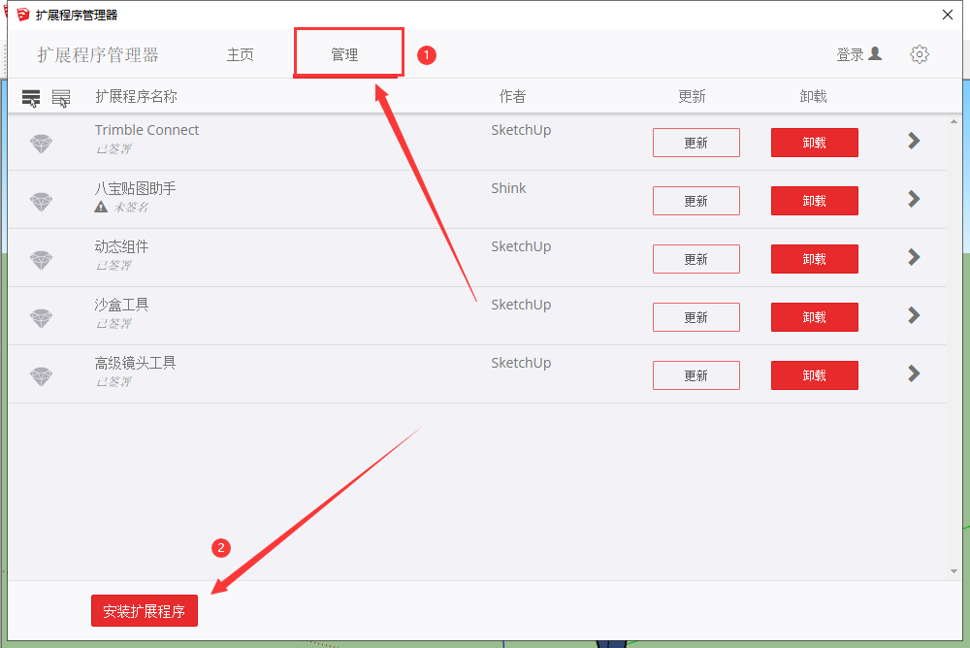Toggle the 动态组件 gem icon

[42, 260]
